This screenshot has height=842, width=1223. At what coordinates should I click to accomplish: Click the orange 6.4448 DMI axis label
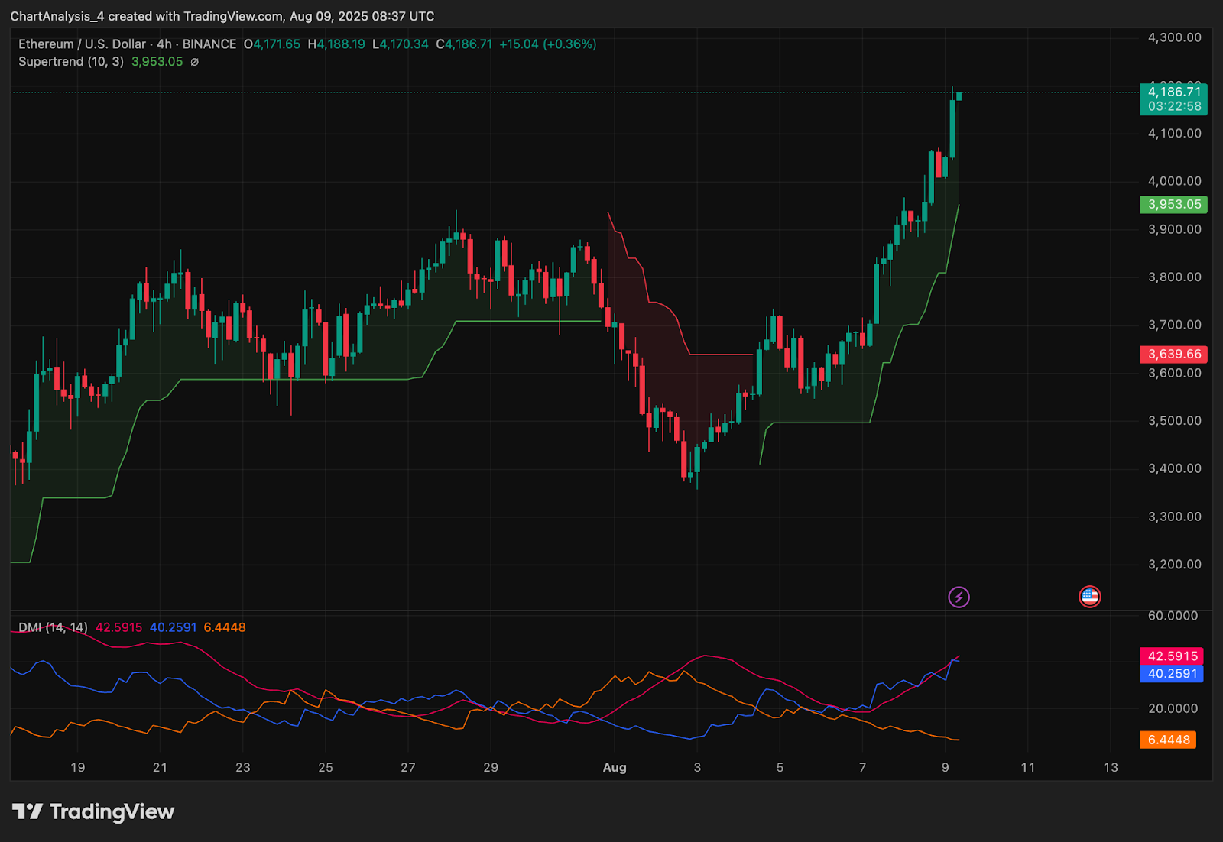(1168, 740)
